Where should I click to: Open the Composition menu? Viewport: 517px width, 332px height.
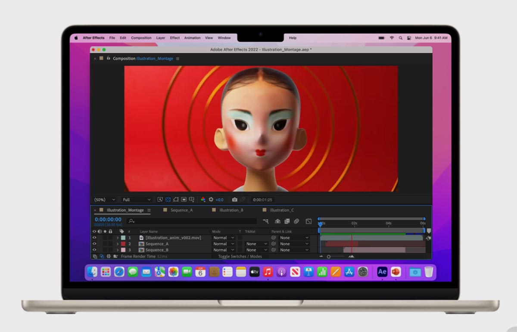click(141, 38)
